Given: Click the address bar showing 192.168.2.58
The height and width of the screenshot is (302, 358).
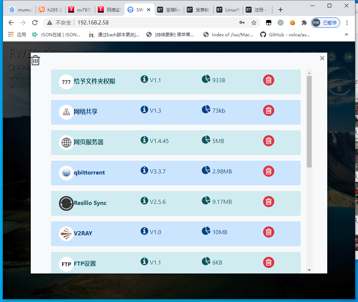Looking at the screenshot, I should (148, 23).
